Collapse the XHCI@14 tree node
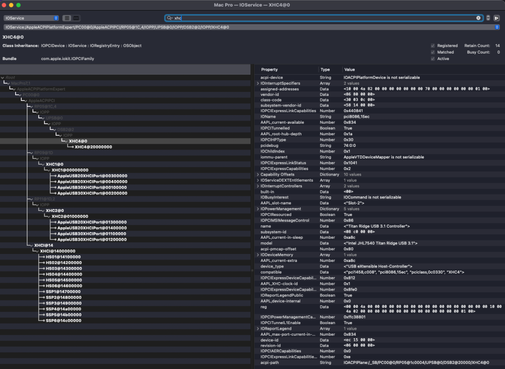This screenshot has width=505, height=369. click(31, 245)
